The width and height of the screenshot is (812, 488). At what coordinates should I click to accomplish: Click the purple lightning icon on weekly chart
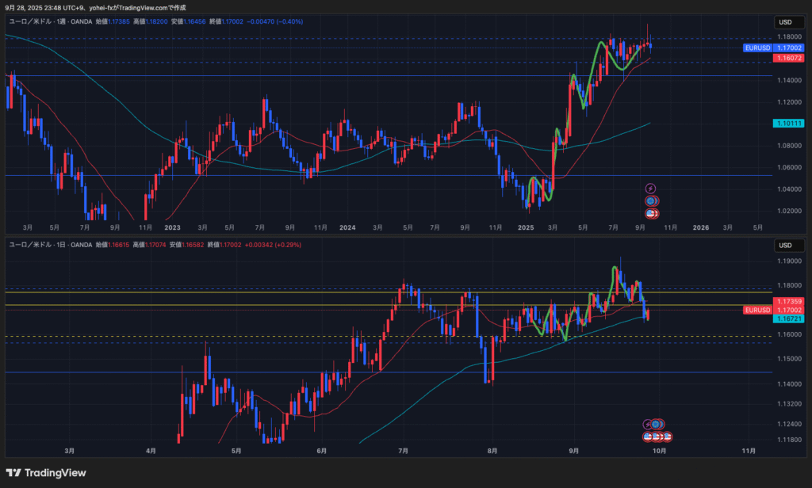651,189
